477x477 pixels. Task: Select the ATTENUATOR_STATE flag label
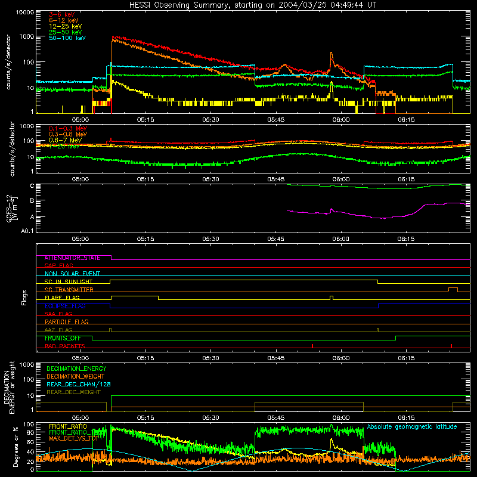[72, 258]
